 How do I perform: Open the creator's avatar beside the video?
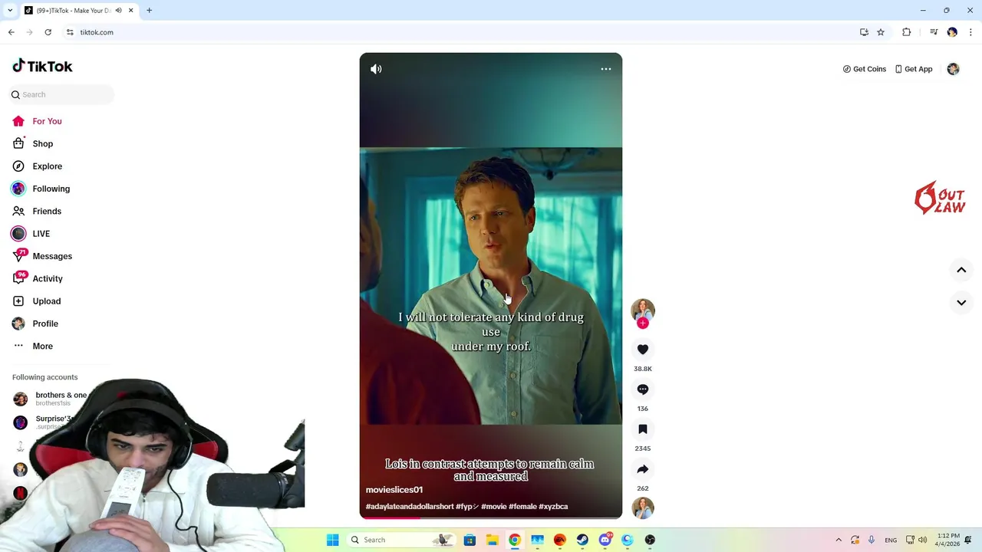tap(643, 310)
